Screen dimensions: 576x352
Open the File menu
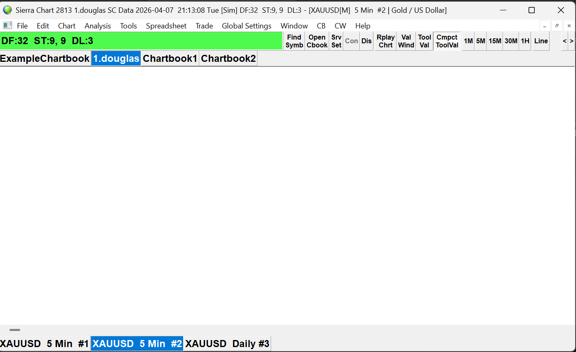click(x=22, y=26)
